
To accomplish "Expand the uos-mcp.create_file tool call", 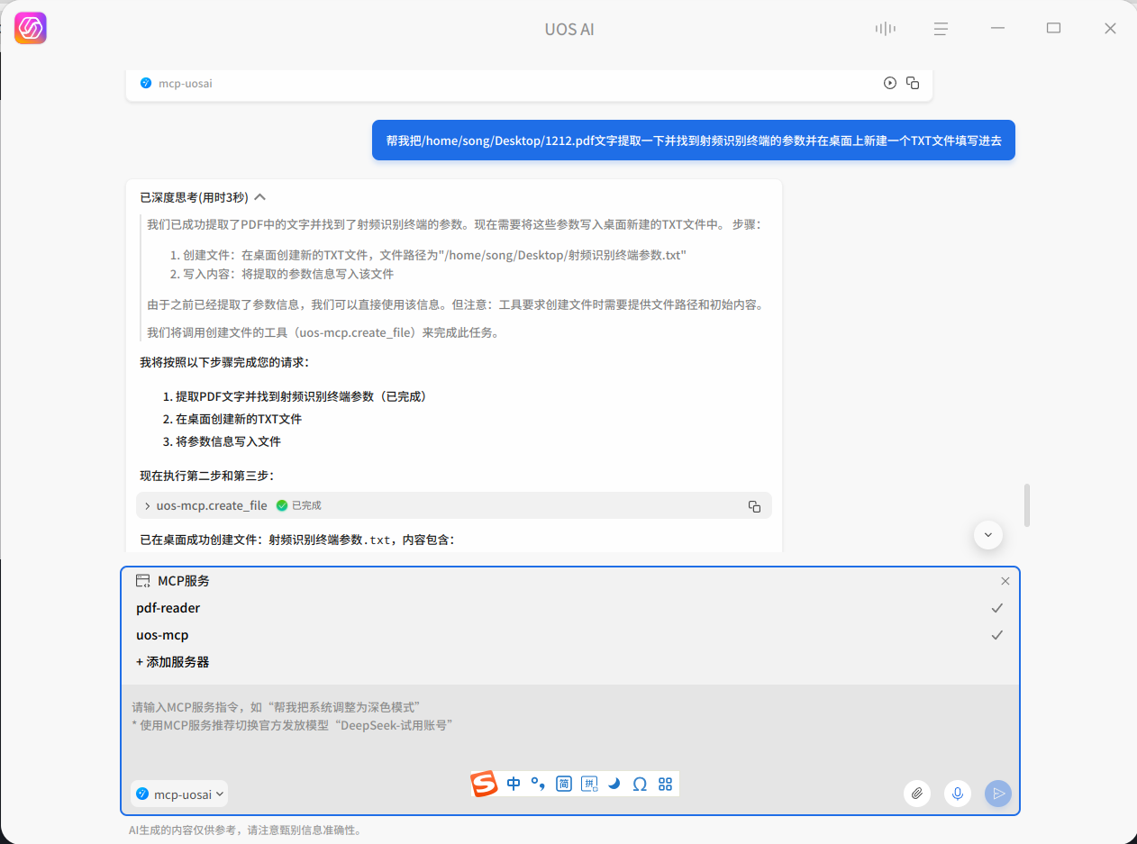I will click(148, 505).
